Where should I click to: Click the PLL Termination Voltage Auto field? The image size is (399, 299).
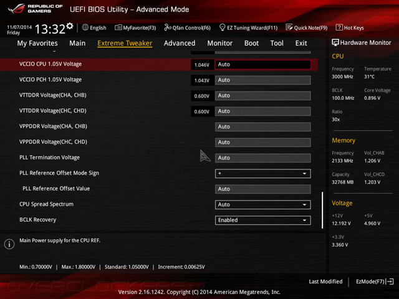pyautogui.click(x=262, y=158)
